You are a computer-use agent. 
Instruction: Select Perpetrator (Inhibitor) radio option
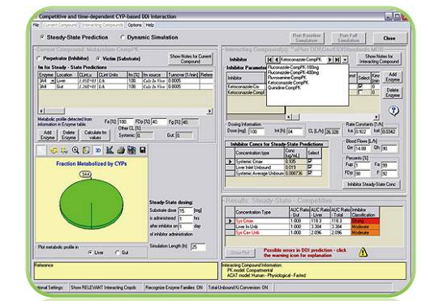pos(39,58)
